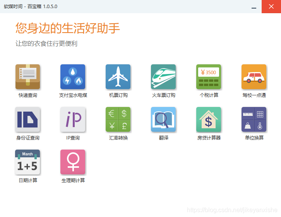This screenshot has width=281, height=217.
Task: Click the heading 您身边的生活好助手
Action: click(x=68, y=28)
